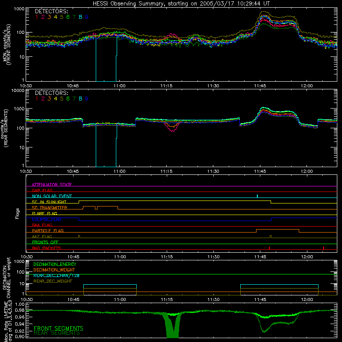Click the FRONTS_OFF flag label
This screenshot has width=342, height=342.
coord(45,242)
